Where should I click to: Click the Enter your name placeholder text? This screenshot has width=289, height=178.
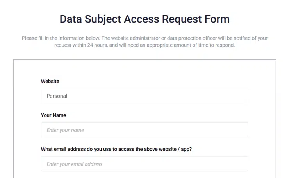[65, 130]
